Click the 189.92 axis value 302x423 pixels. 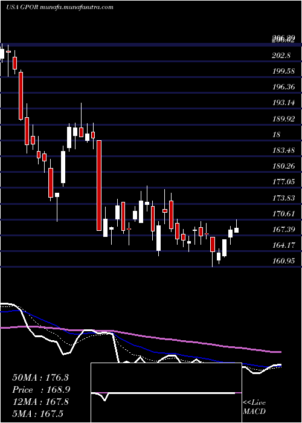pyautogui.click(x=283, y=118)
